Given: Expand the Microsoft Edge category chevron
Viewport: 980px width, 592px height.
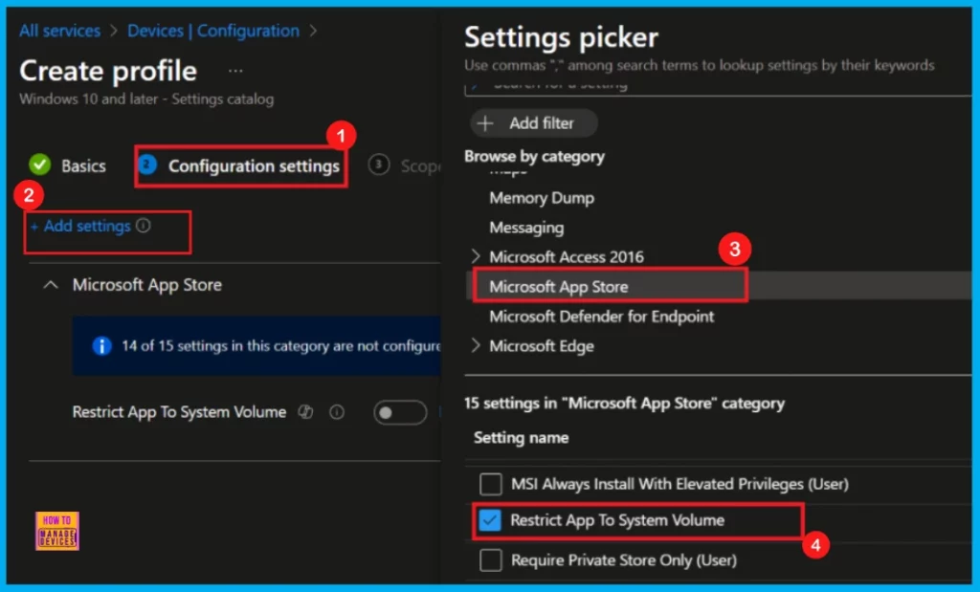Looking at the screenshot, I should [x=476, y=345].
